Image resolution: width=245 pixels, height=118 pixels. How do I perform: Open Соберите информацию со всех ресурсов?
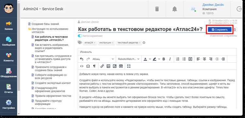[51, 76]
